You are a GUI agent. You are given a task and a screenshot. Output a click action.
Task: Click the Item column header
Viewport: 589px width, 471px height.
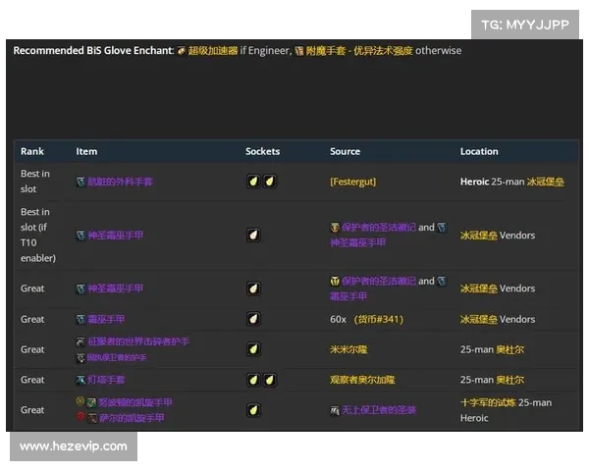86,151
